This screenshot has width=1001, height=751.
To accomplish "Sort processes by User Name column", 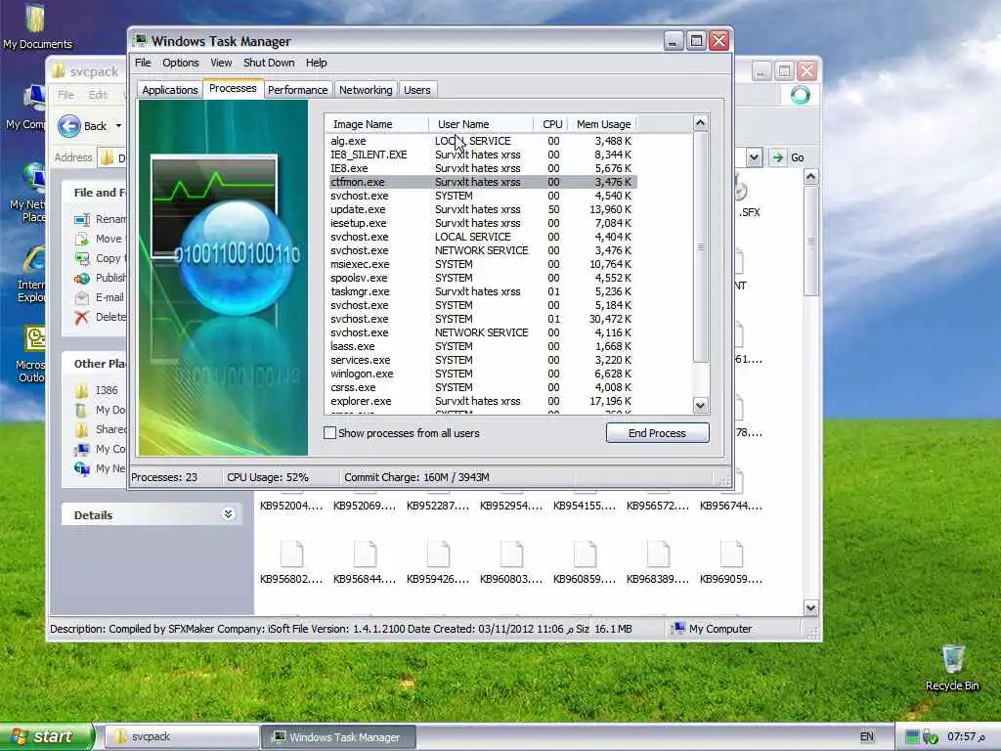I will click(x=481, y=124).
